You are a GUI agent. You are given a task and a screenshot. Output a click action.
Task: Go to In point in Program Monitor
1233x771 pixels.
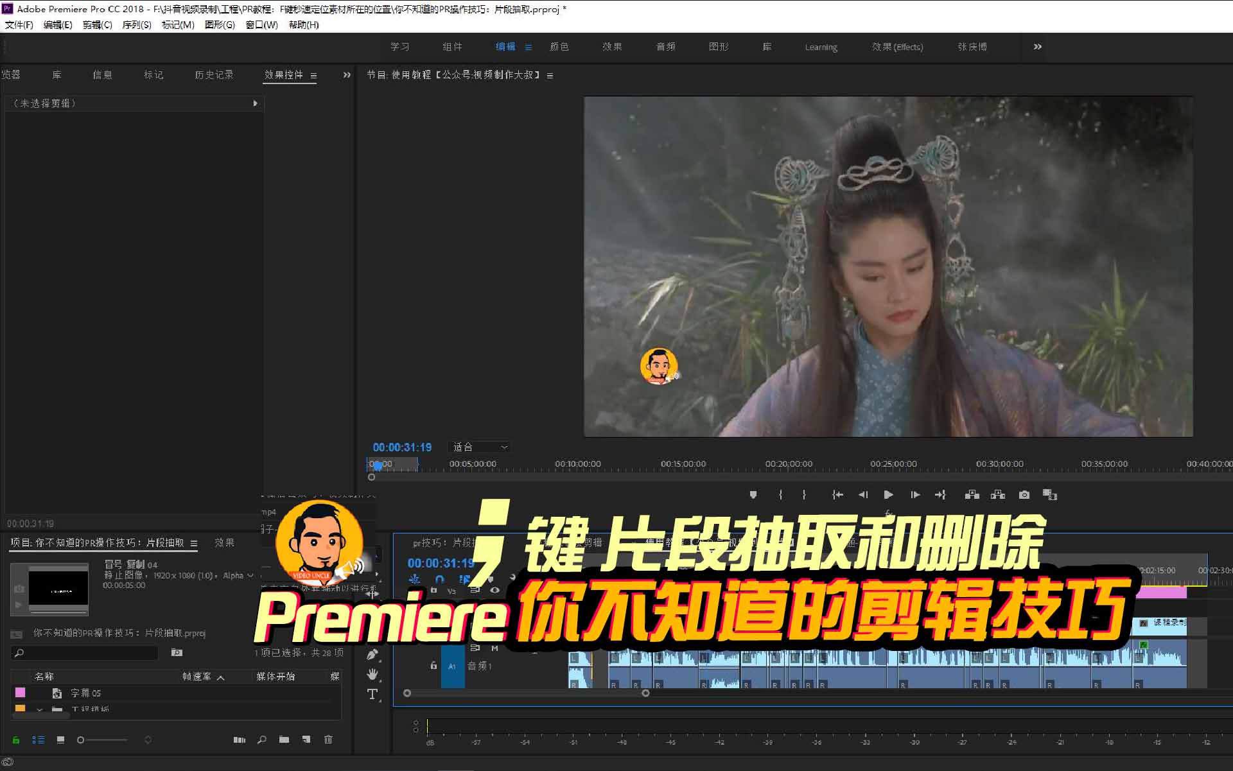837,494
